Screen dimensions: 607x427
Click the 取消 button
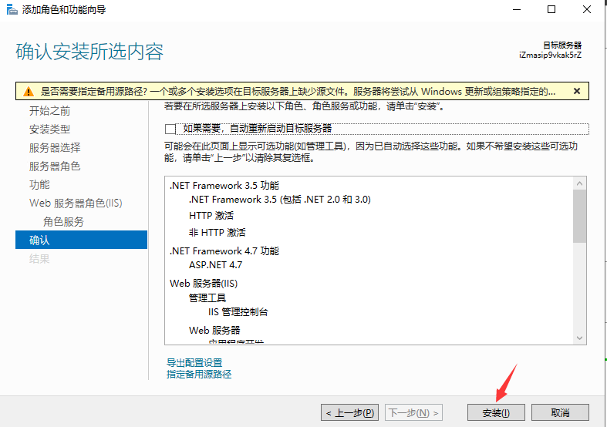(560, 412)
